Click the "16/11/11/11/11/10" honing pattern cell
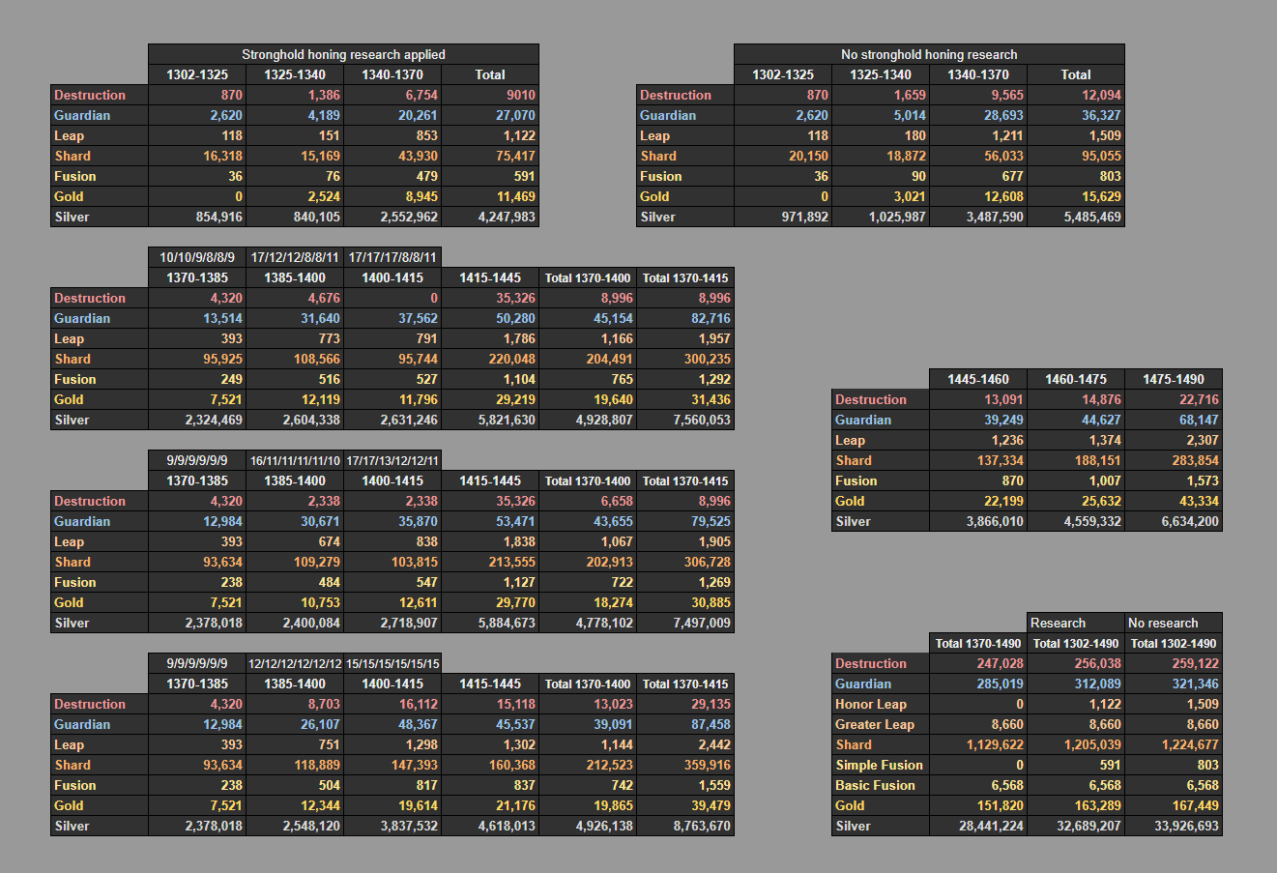1277x873 pixels. pyautogui.click(x=295, y=460)
